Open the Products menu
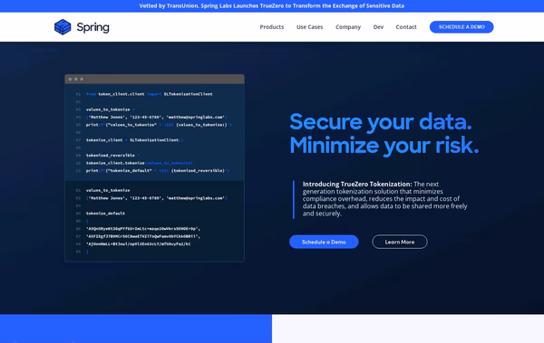Image resolution: width=544 pixels, height=343 pixels. [x=272, y=27]
